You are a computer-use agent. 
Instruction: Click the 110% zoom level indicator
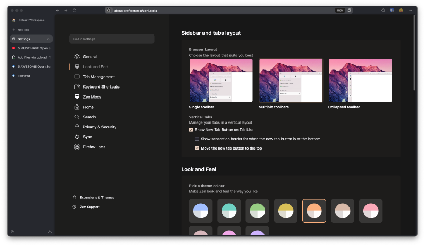(339, 10)
